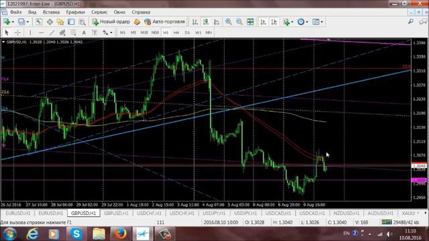The height and width of the screenshot is (241, 429).
Task: Select the Crosshair tool
Action: (17, 33)
